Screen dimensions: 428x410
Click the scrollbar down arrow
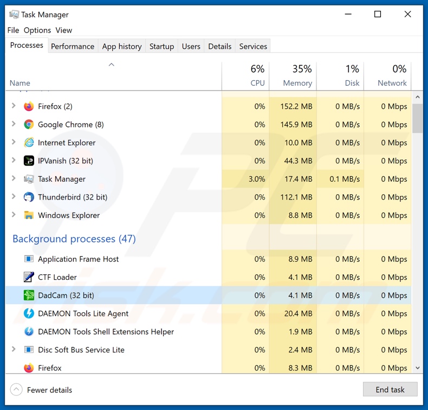click(417, 368)
